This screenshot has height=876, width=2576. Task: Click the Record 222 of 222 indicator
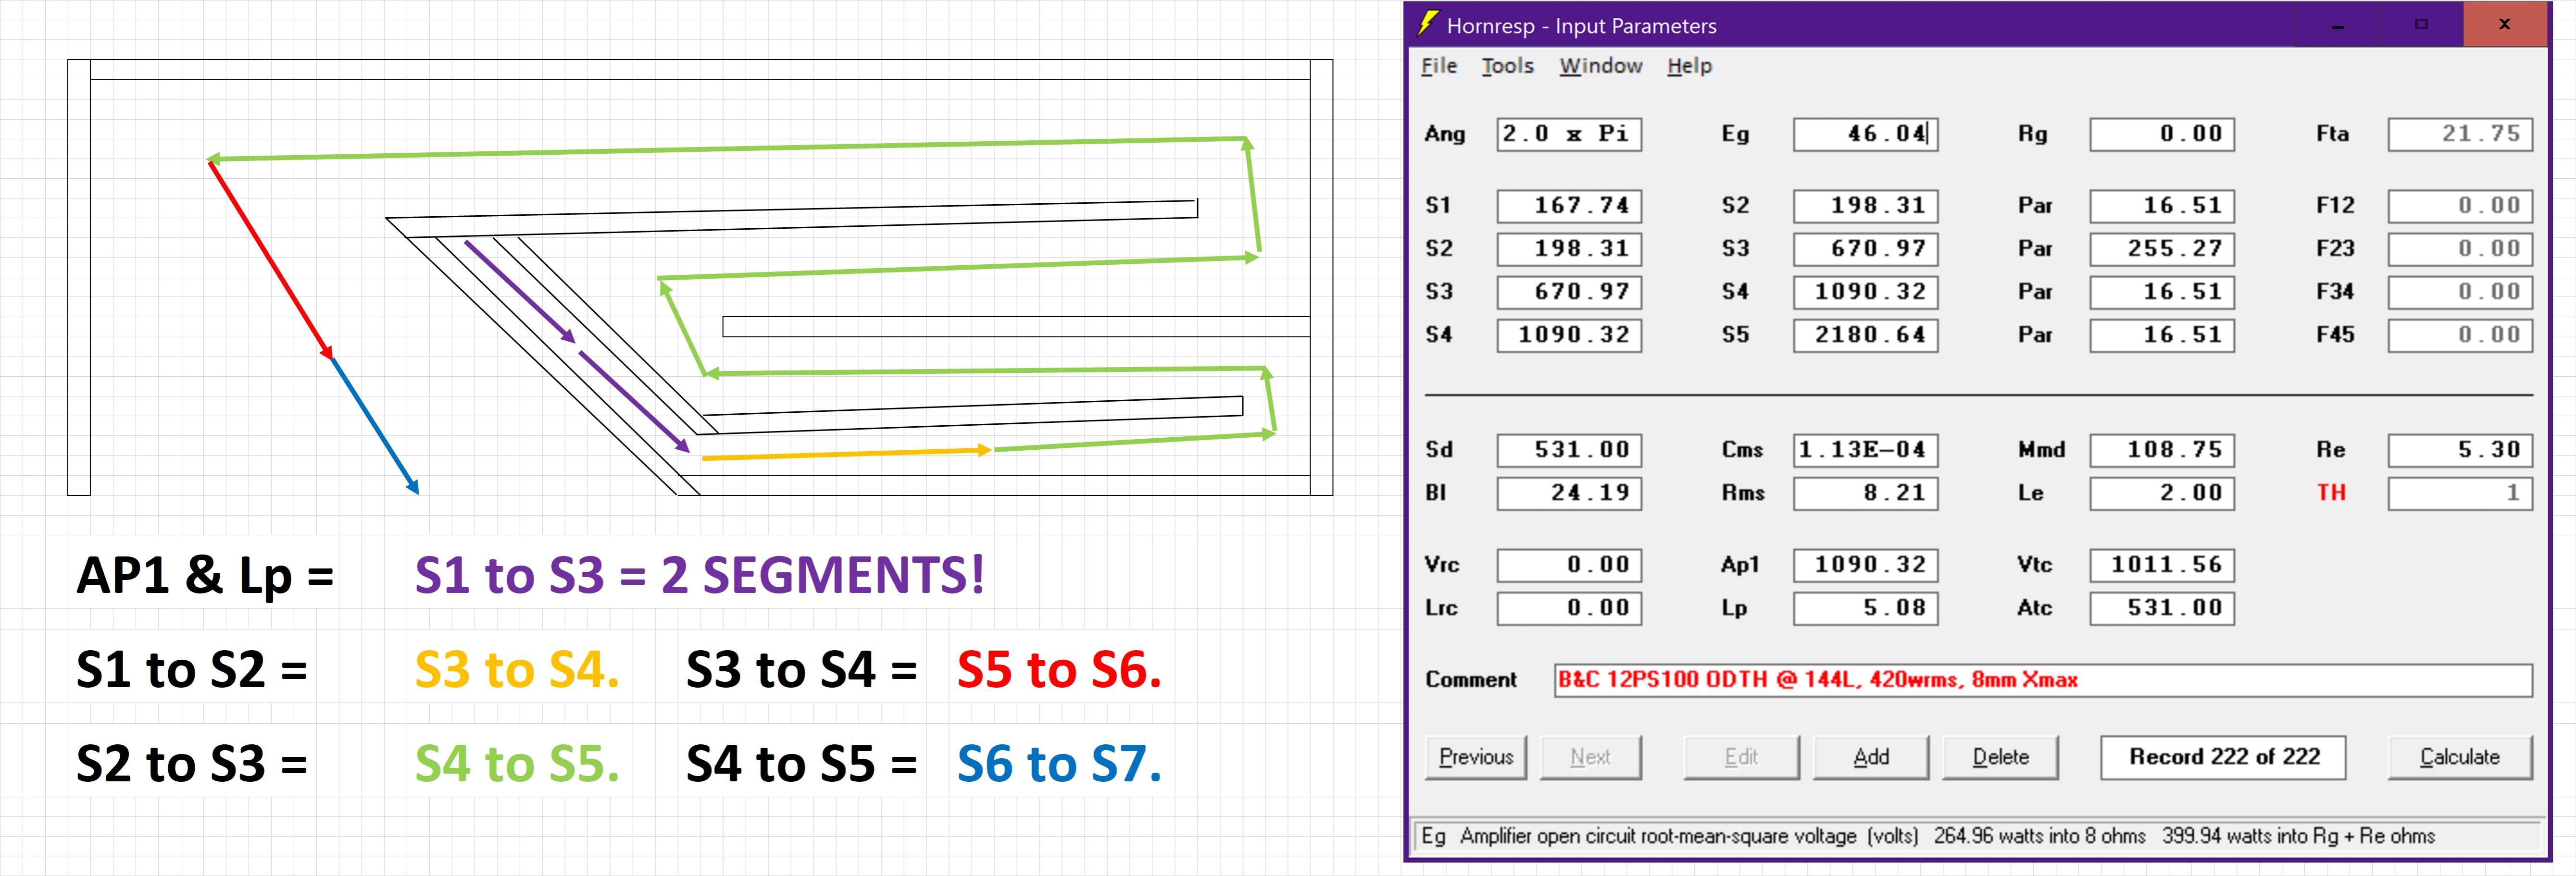[2224, 757]
